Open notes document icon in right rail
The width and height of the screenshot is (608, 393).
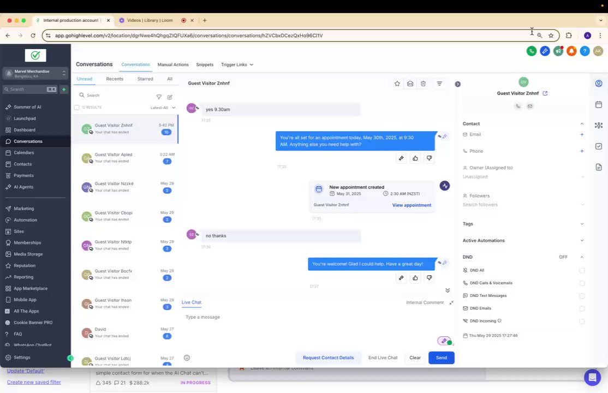[599, 167]
